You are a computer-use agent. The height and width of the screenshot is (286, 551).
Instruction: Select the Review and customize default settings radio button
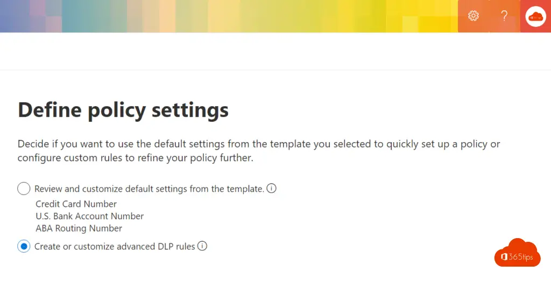pos(24,189)
